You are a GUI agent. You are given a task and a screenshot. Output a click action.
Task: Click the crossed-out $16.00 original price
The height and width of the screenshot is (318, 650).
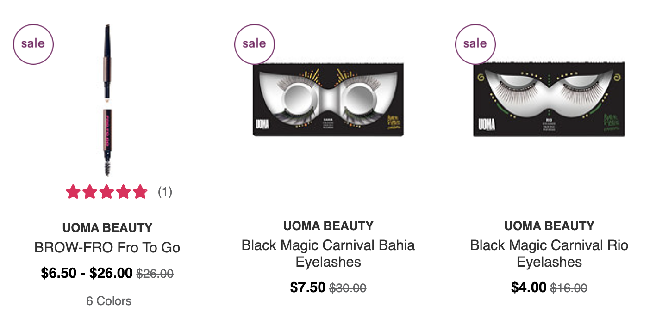click(x=569, y=288)
